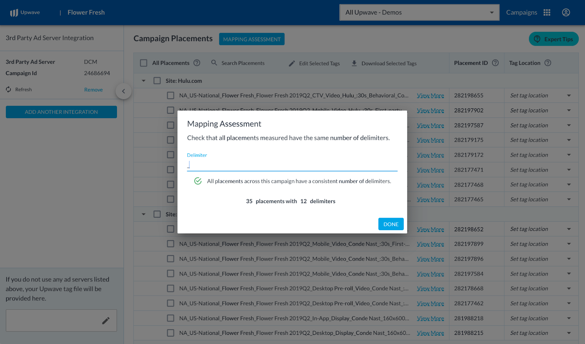Check placement row checkbox for 281988215
Screen dimensions: 585x344
click(170, 333)
